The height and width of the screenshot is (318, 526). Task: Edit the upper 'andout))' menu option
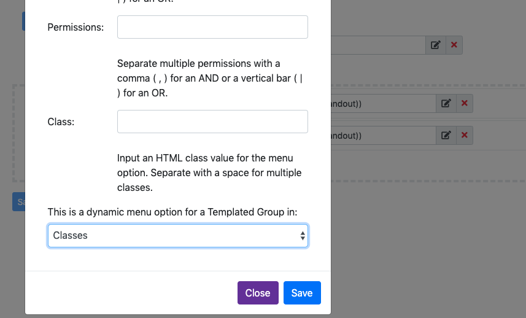[x=446, y=103]
